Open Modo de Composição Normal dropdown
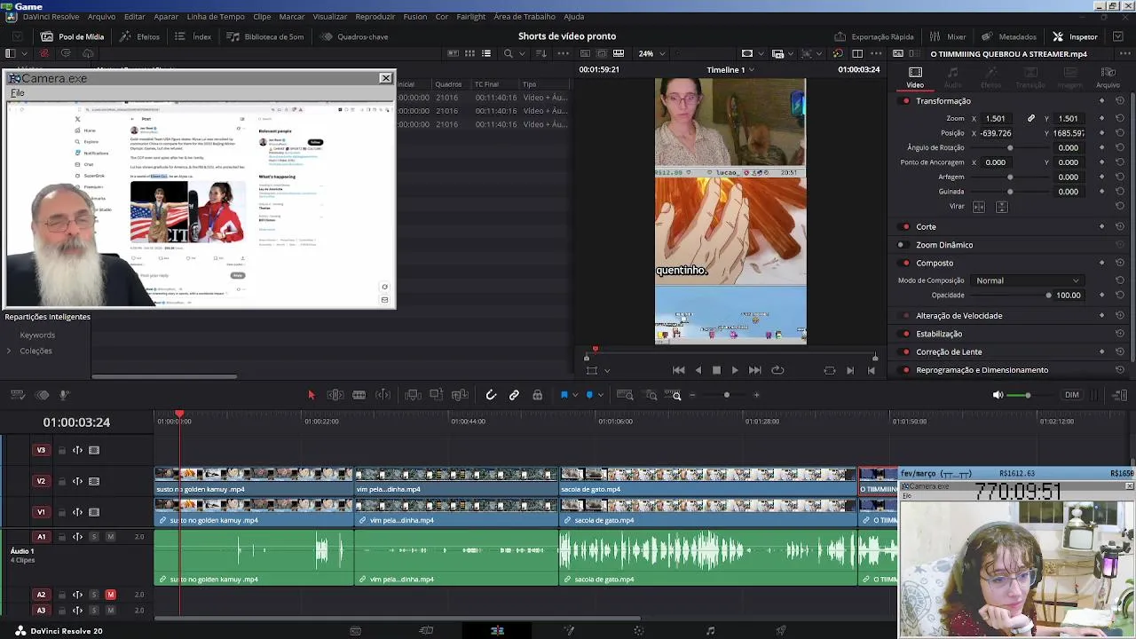The image size is (1136, 639). pyautogui.click(x=1027, y=280)
